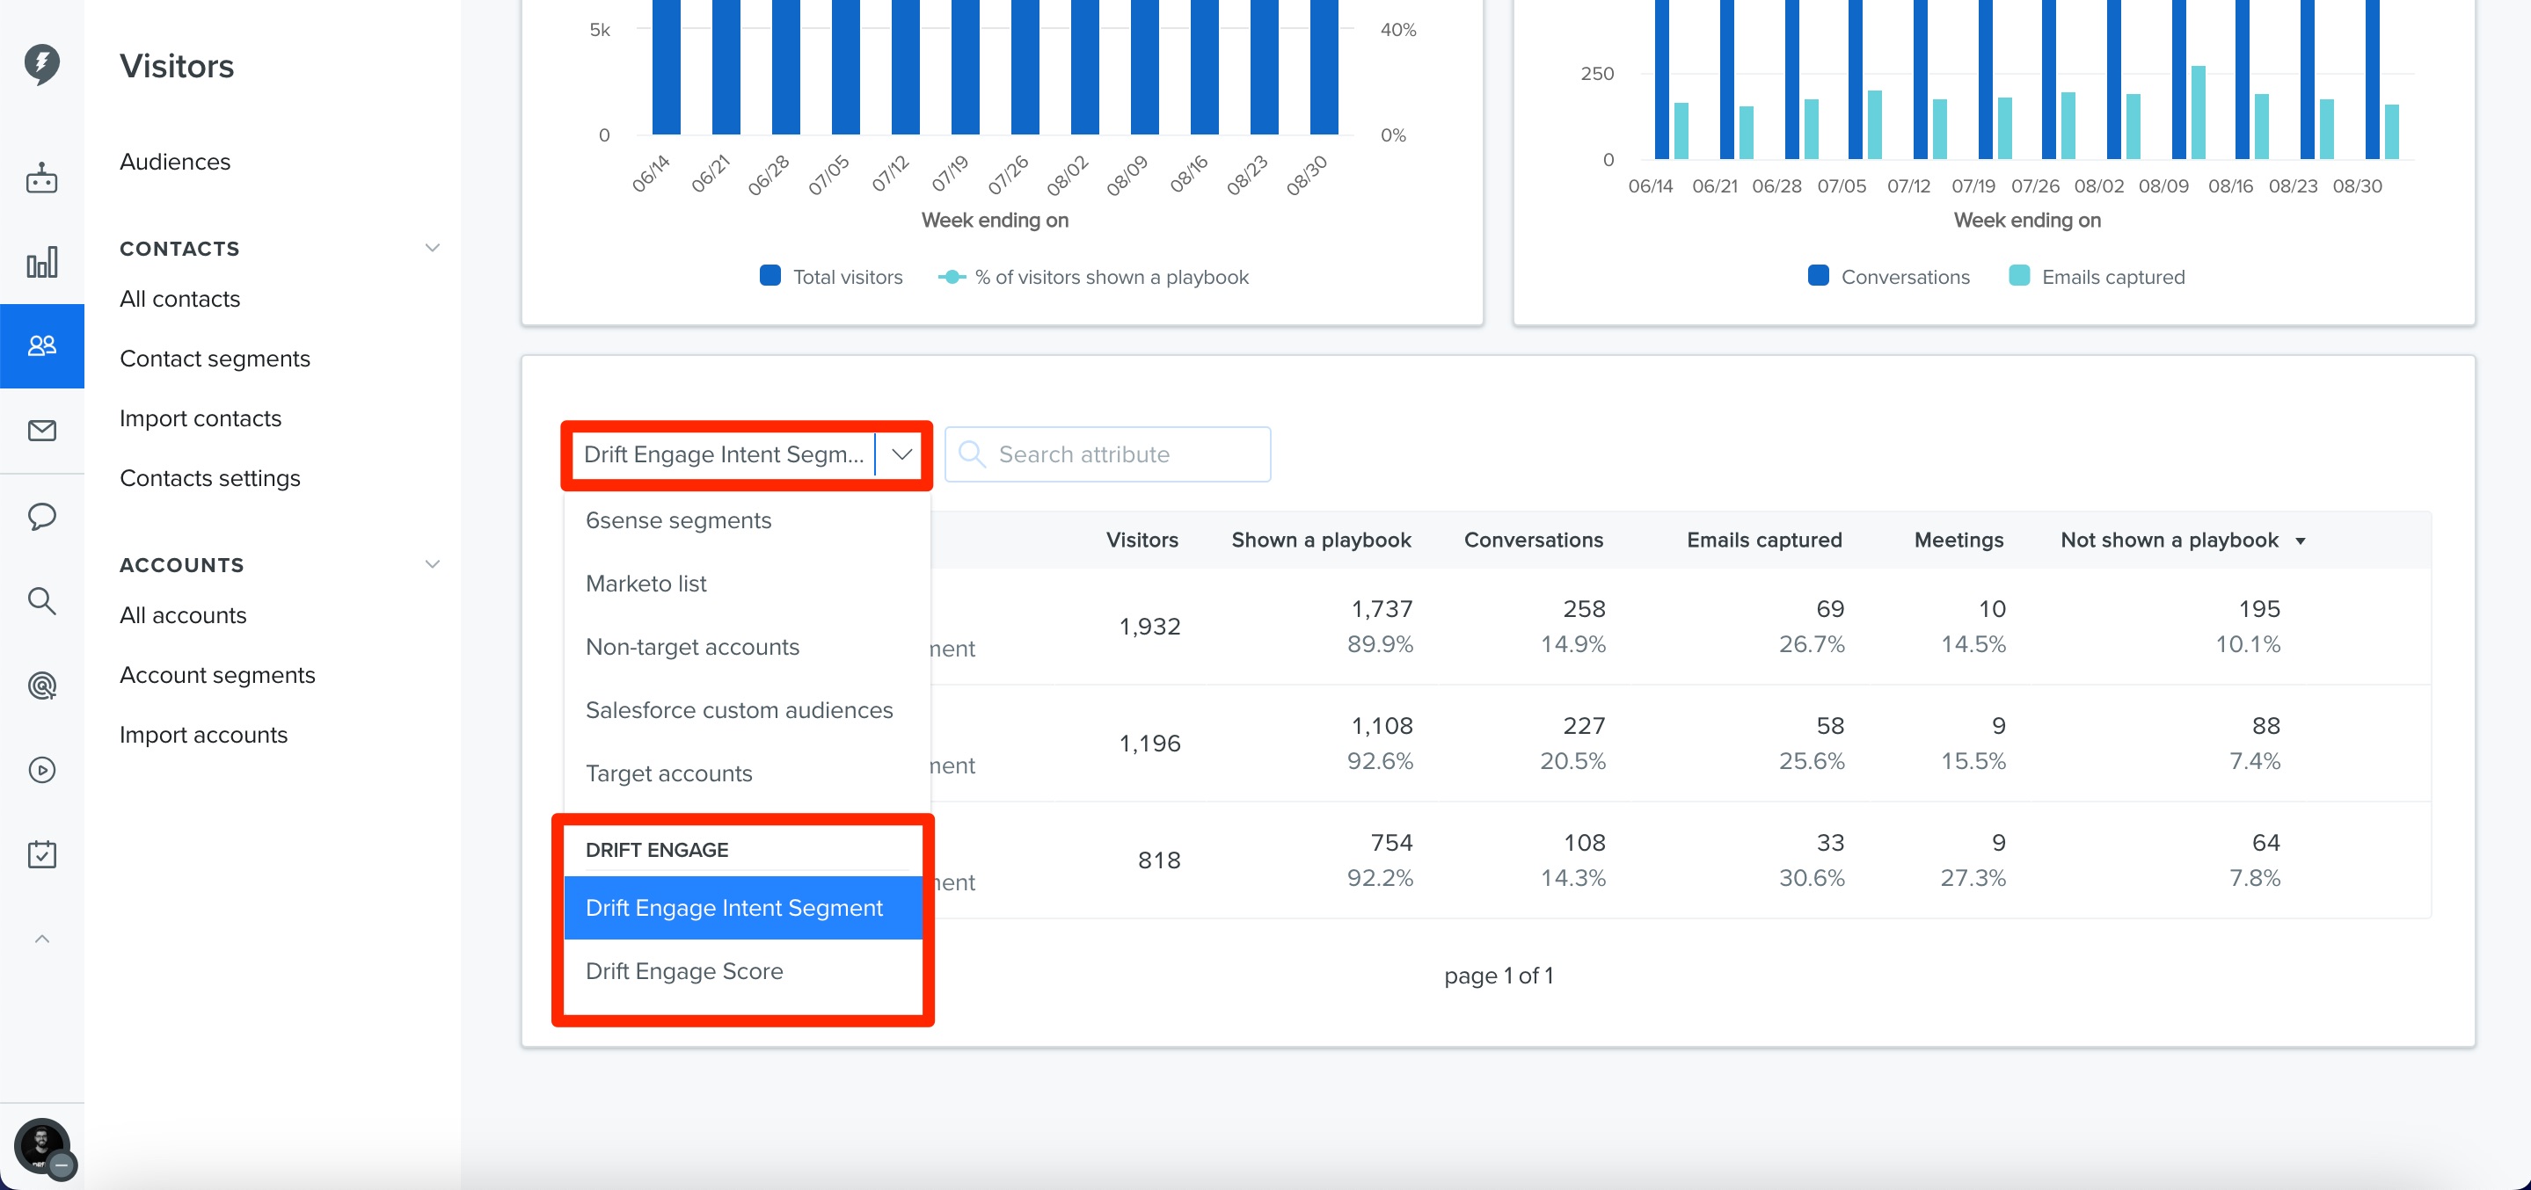Choose Salesforce custom audiences option
The height and width of the screenshot is (1190, 2531).
[x=745, y=710]
